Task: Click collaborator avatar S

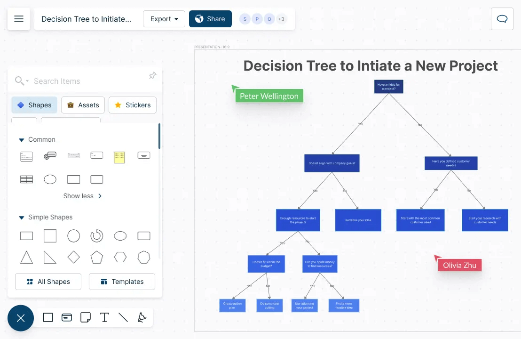Action: click(245, 19)
